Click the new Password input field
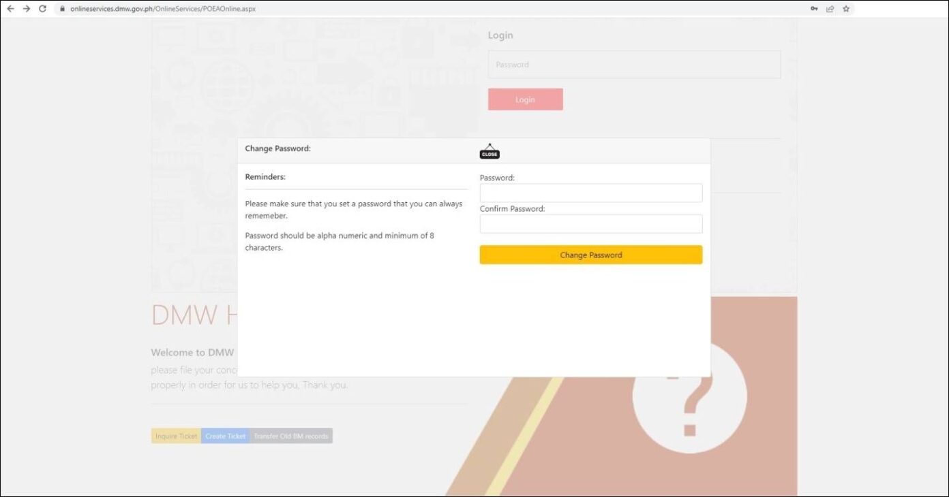 [x=590, y=193]
